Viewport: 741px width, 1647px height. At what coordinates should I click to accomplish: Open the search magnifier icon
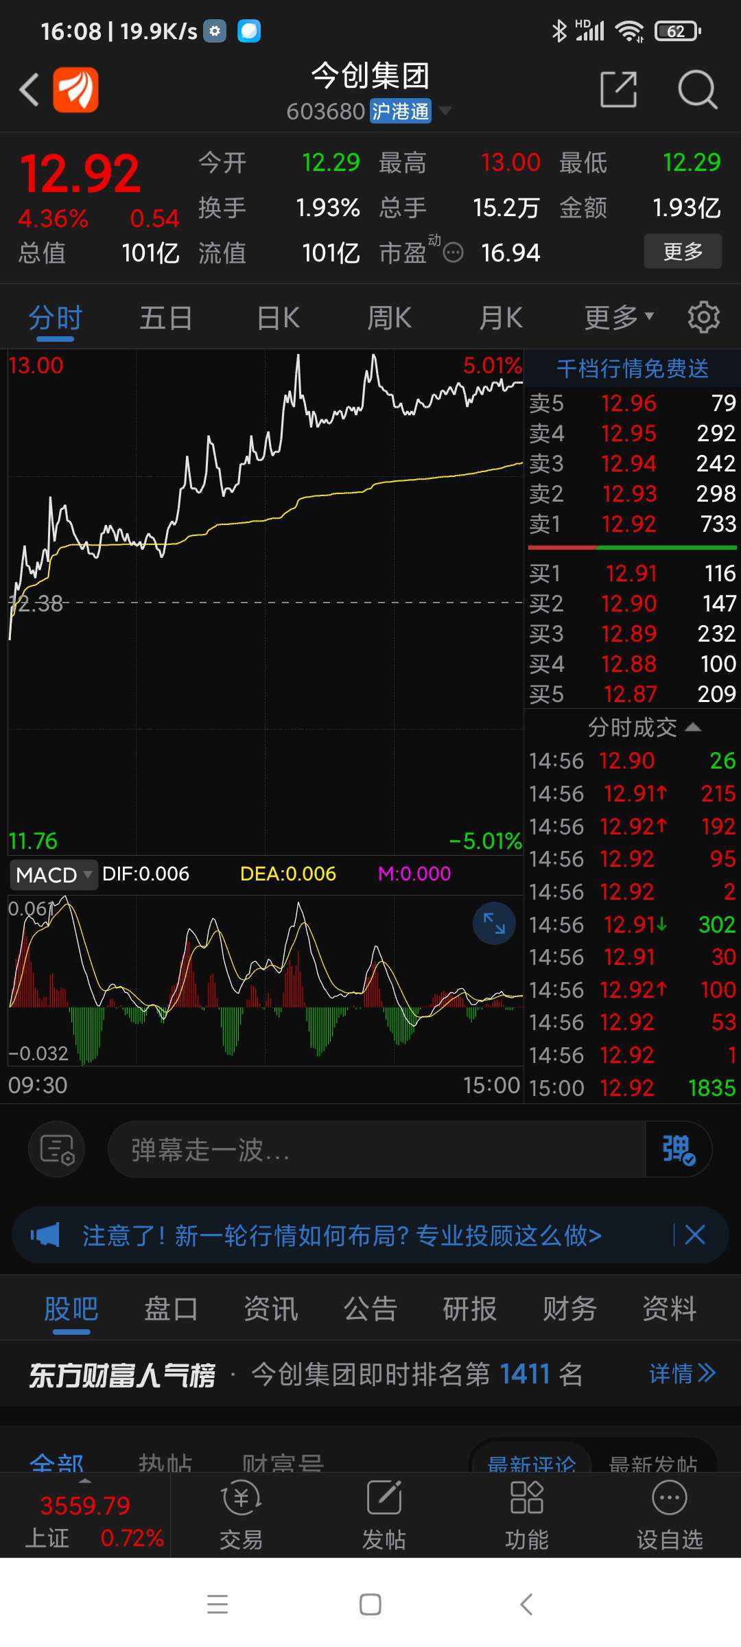[697, 90]
